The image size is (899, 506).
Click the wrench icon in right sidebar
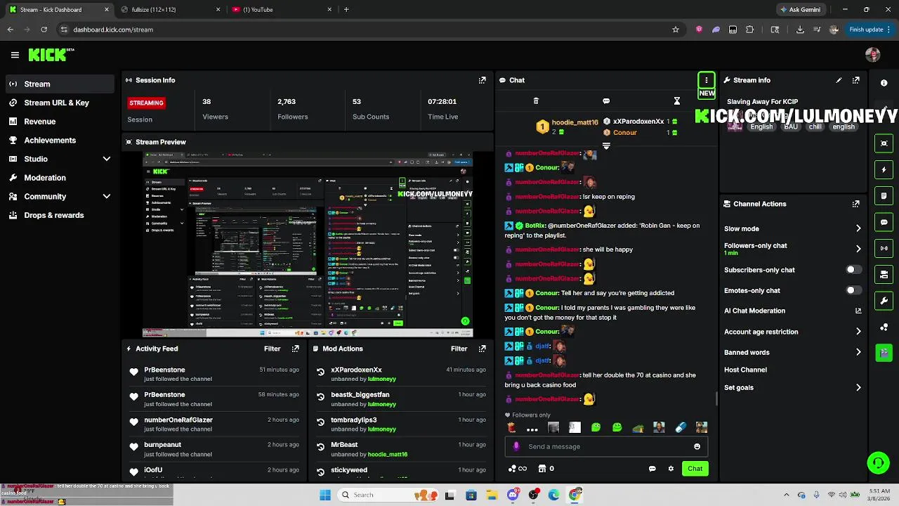[x=884, y=301]
